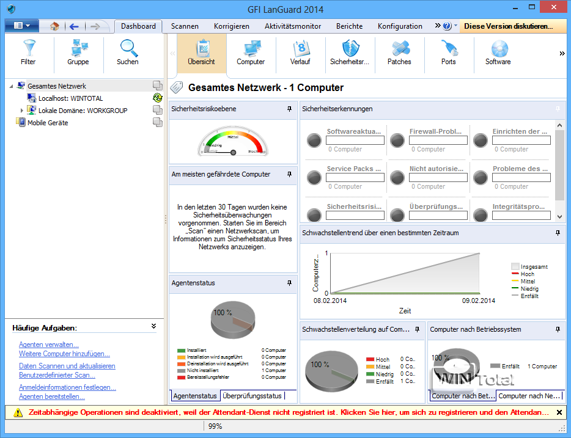The image size is (571, 438).
Task: Pin the Computer nach Betriebssystem panel
Action: (558, 329)
